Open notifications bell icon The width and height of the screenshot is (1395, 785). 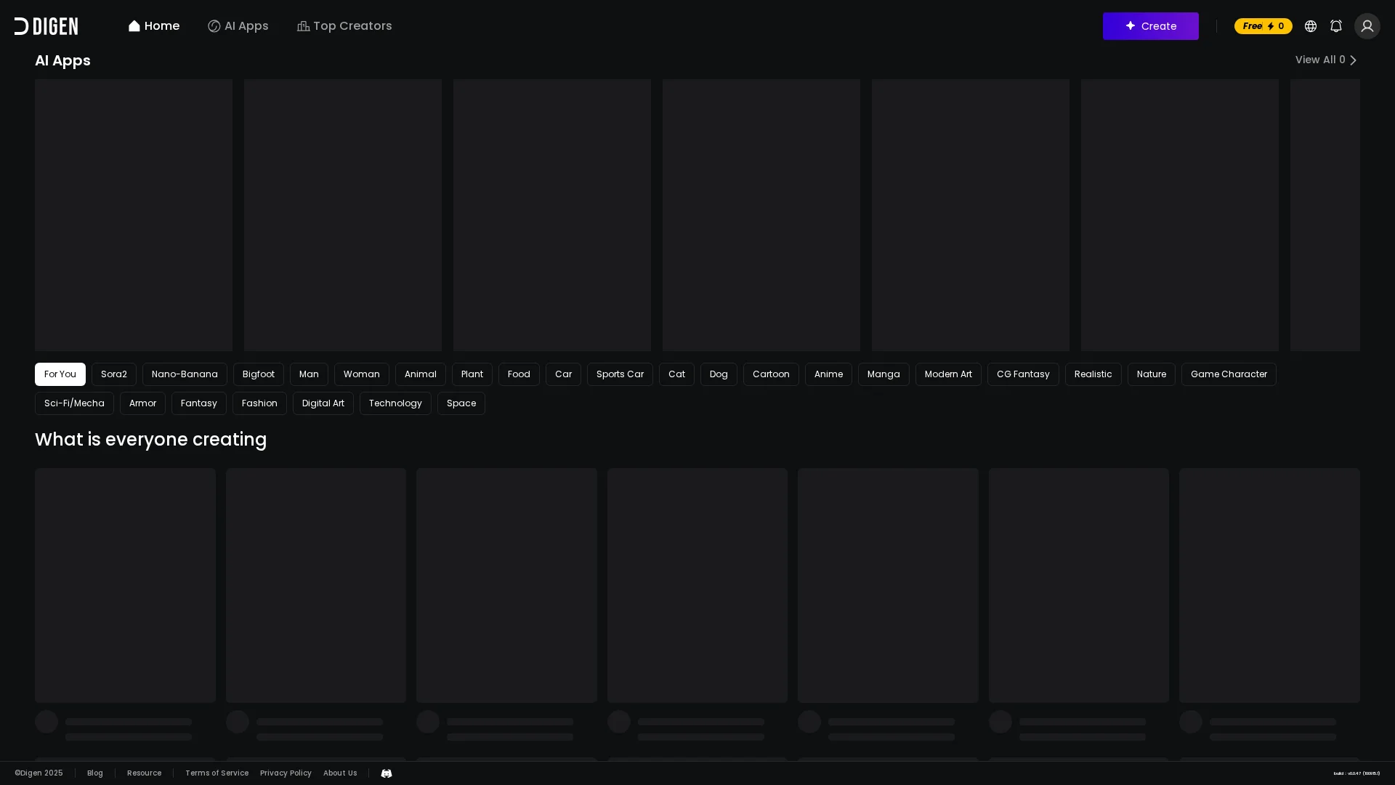(x=1335, y=26)
